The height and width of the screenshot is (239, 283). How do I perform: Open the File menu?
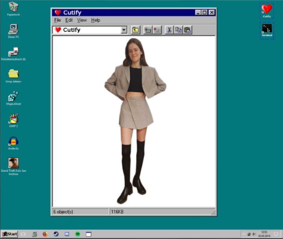(57, 20)
